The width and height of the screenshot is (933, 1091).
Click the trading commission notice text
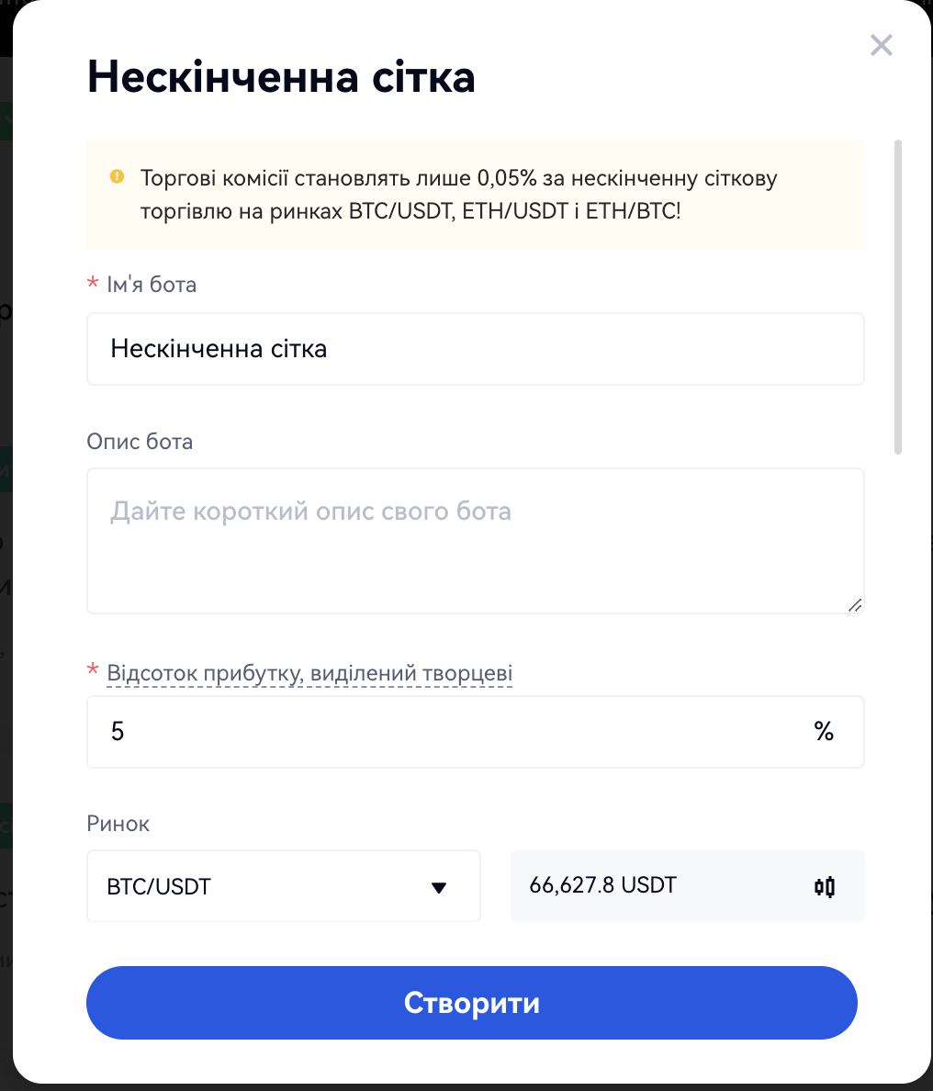coord(459,195)
